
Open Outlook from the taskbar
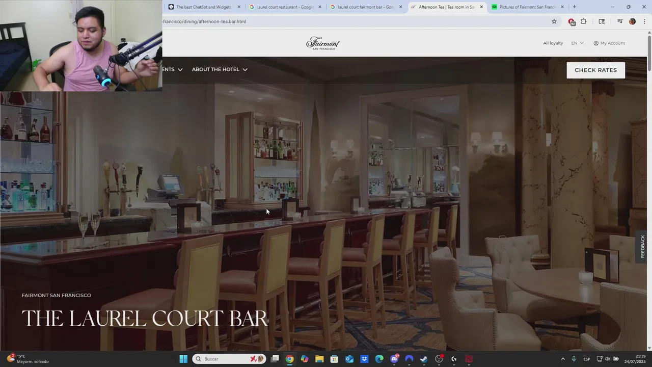click(349, 359)
